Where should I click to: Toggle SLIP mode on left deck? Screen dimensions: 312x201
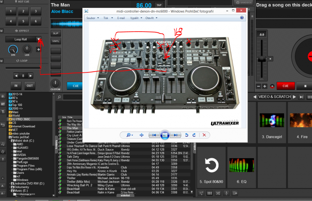[56, 33]
